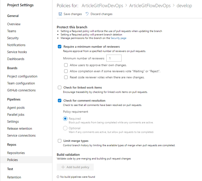Image resolution: width=202 pixels, height=181 pixels.
Task: Enable Check for linked work items
Action: (x=60, y=87)
